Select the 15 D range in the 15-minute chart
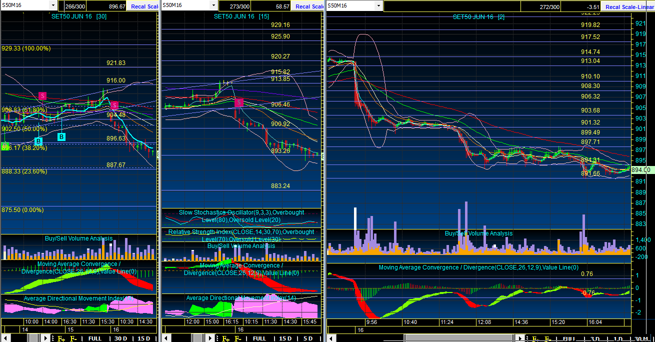This screenshot has height=342, width=655. (285, 338)
